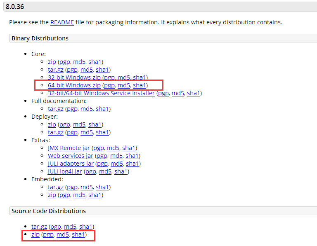Viewport: 317px width, 246px height.
Task: Open sha1 link for JULI log4j jar
Action: pyautogui.click(x=121, y=171)
